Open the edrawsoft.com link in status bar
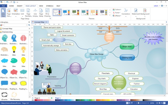The width and height of the screenshot is (168, 105). click(x=11, y=103)
